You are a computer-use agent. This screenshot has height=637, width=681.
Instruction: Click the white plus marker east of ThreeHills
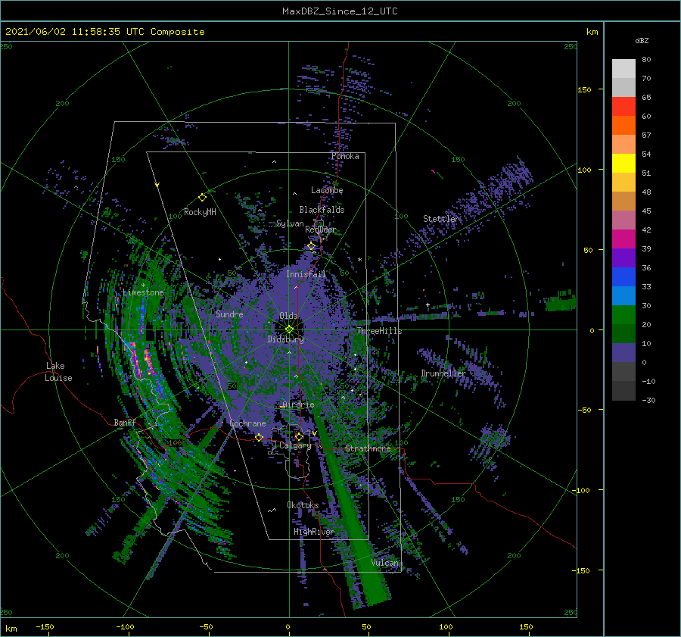(428, 304)
